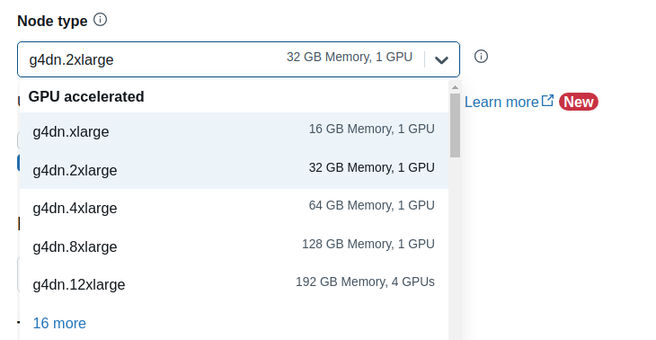Screen dimensions: 656x340
Task: Click "16 GB Memory, 1 GPU" text
Action: coord(371,129)
